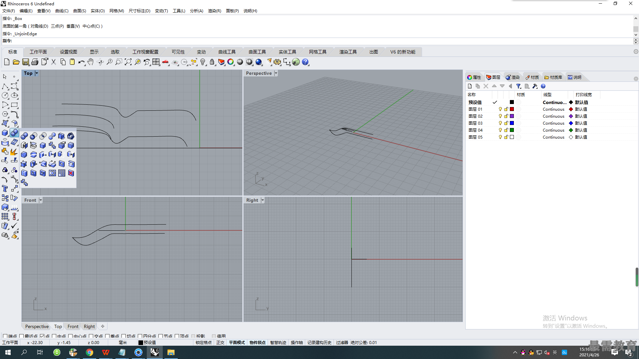
Task: Toggle visibility bulb of 图层 01
Action: [x=500, y=109]
